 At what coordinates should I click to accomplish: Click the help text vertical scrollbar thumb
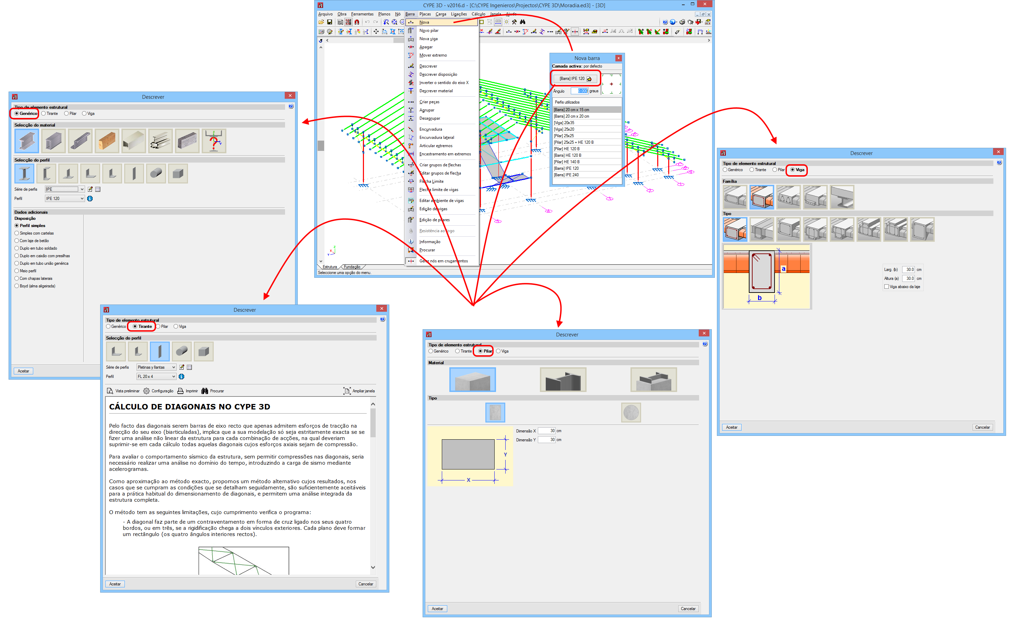click(373, 423)
